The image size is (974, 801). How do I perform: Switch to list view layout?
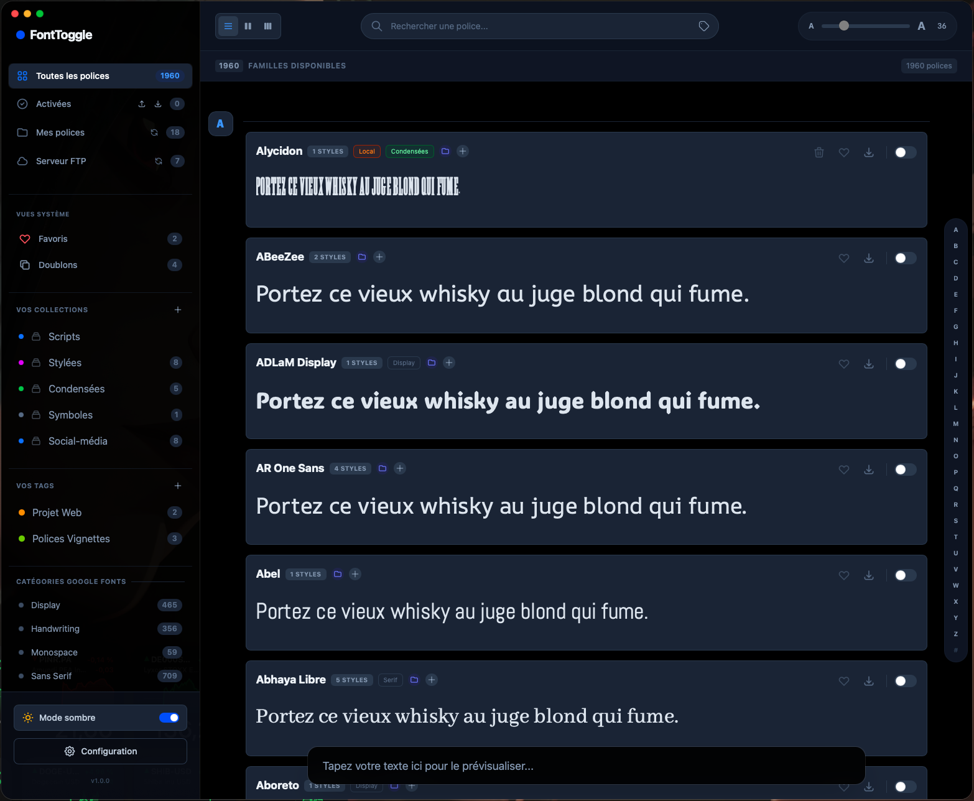click(228, 26)
